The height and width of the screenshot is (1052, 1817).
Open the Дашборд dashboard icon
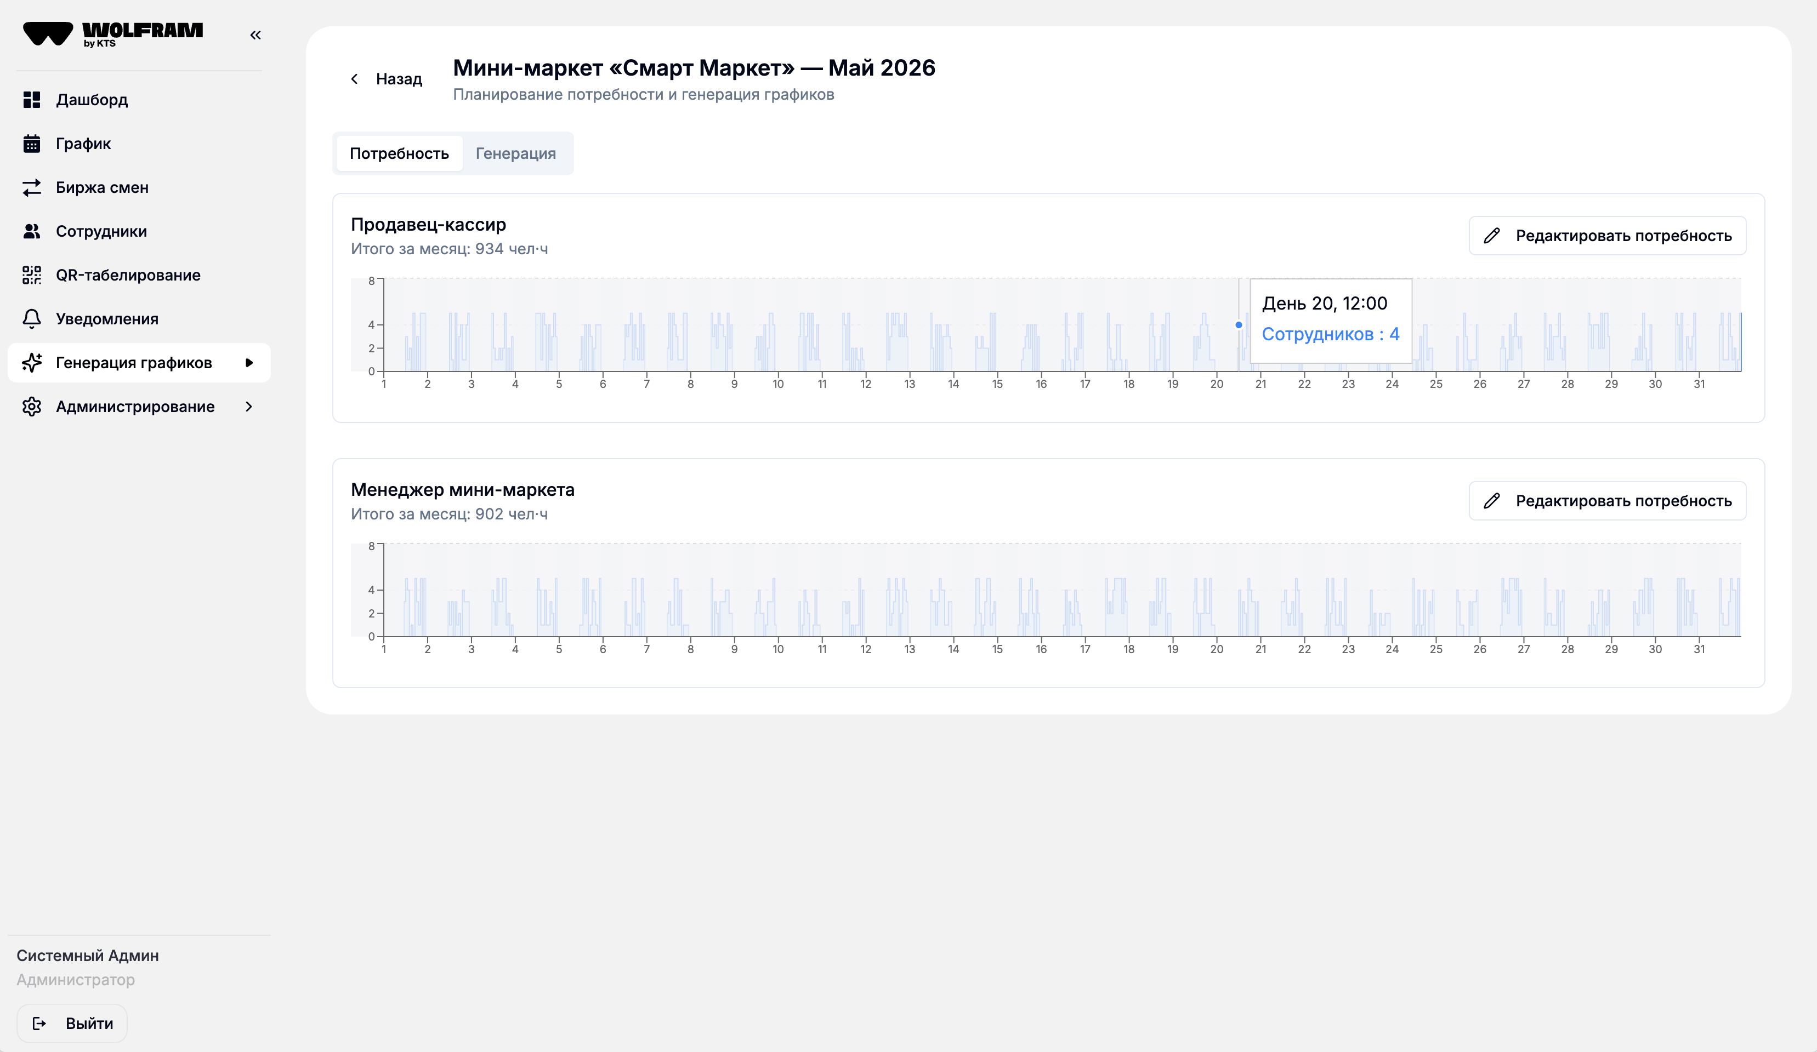[x=32, y=99]
